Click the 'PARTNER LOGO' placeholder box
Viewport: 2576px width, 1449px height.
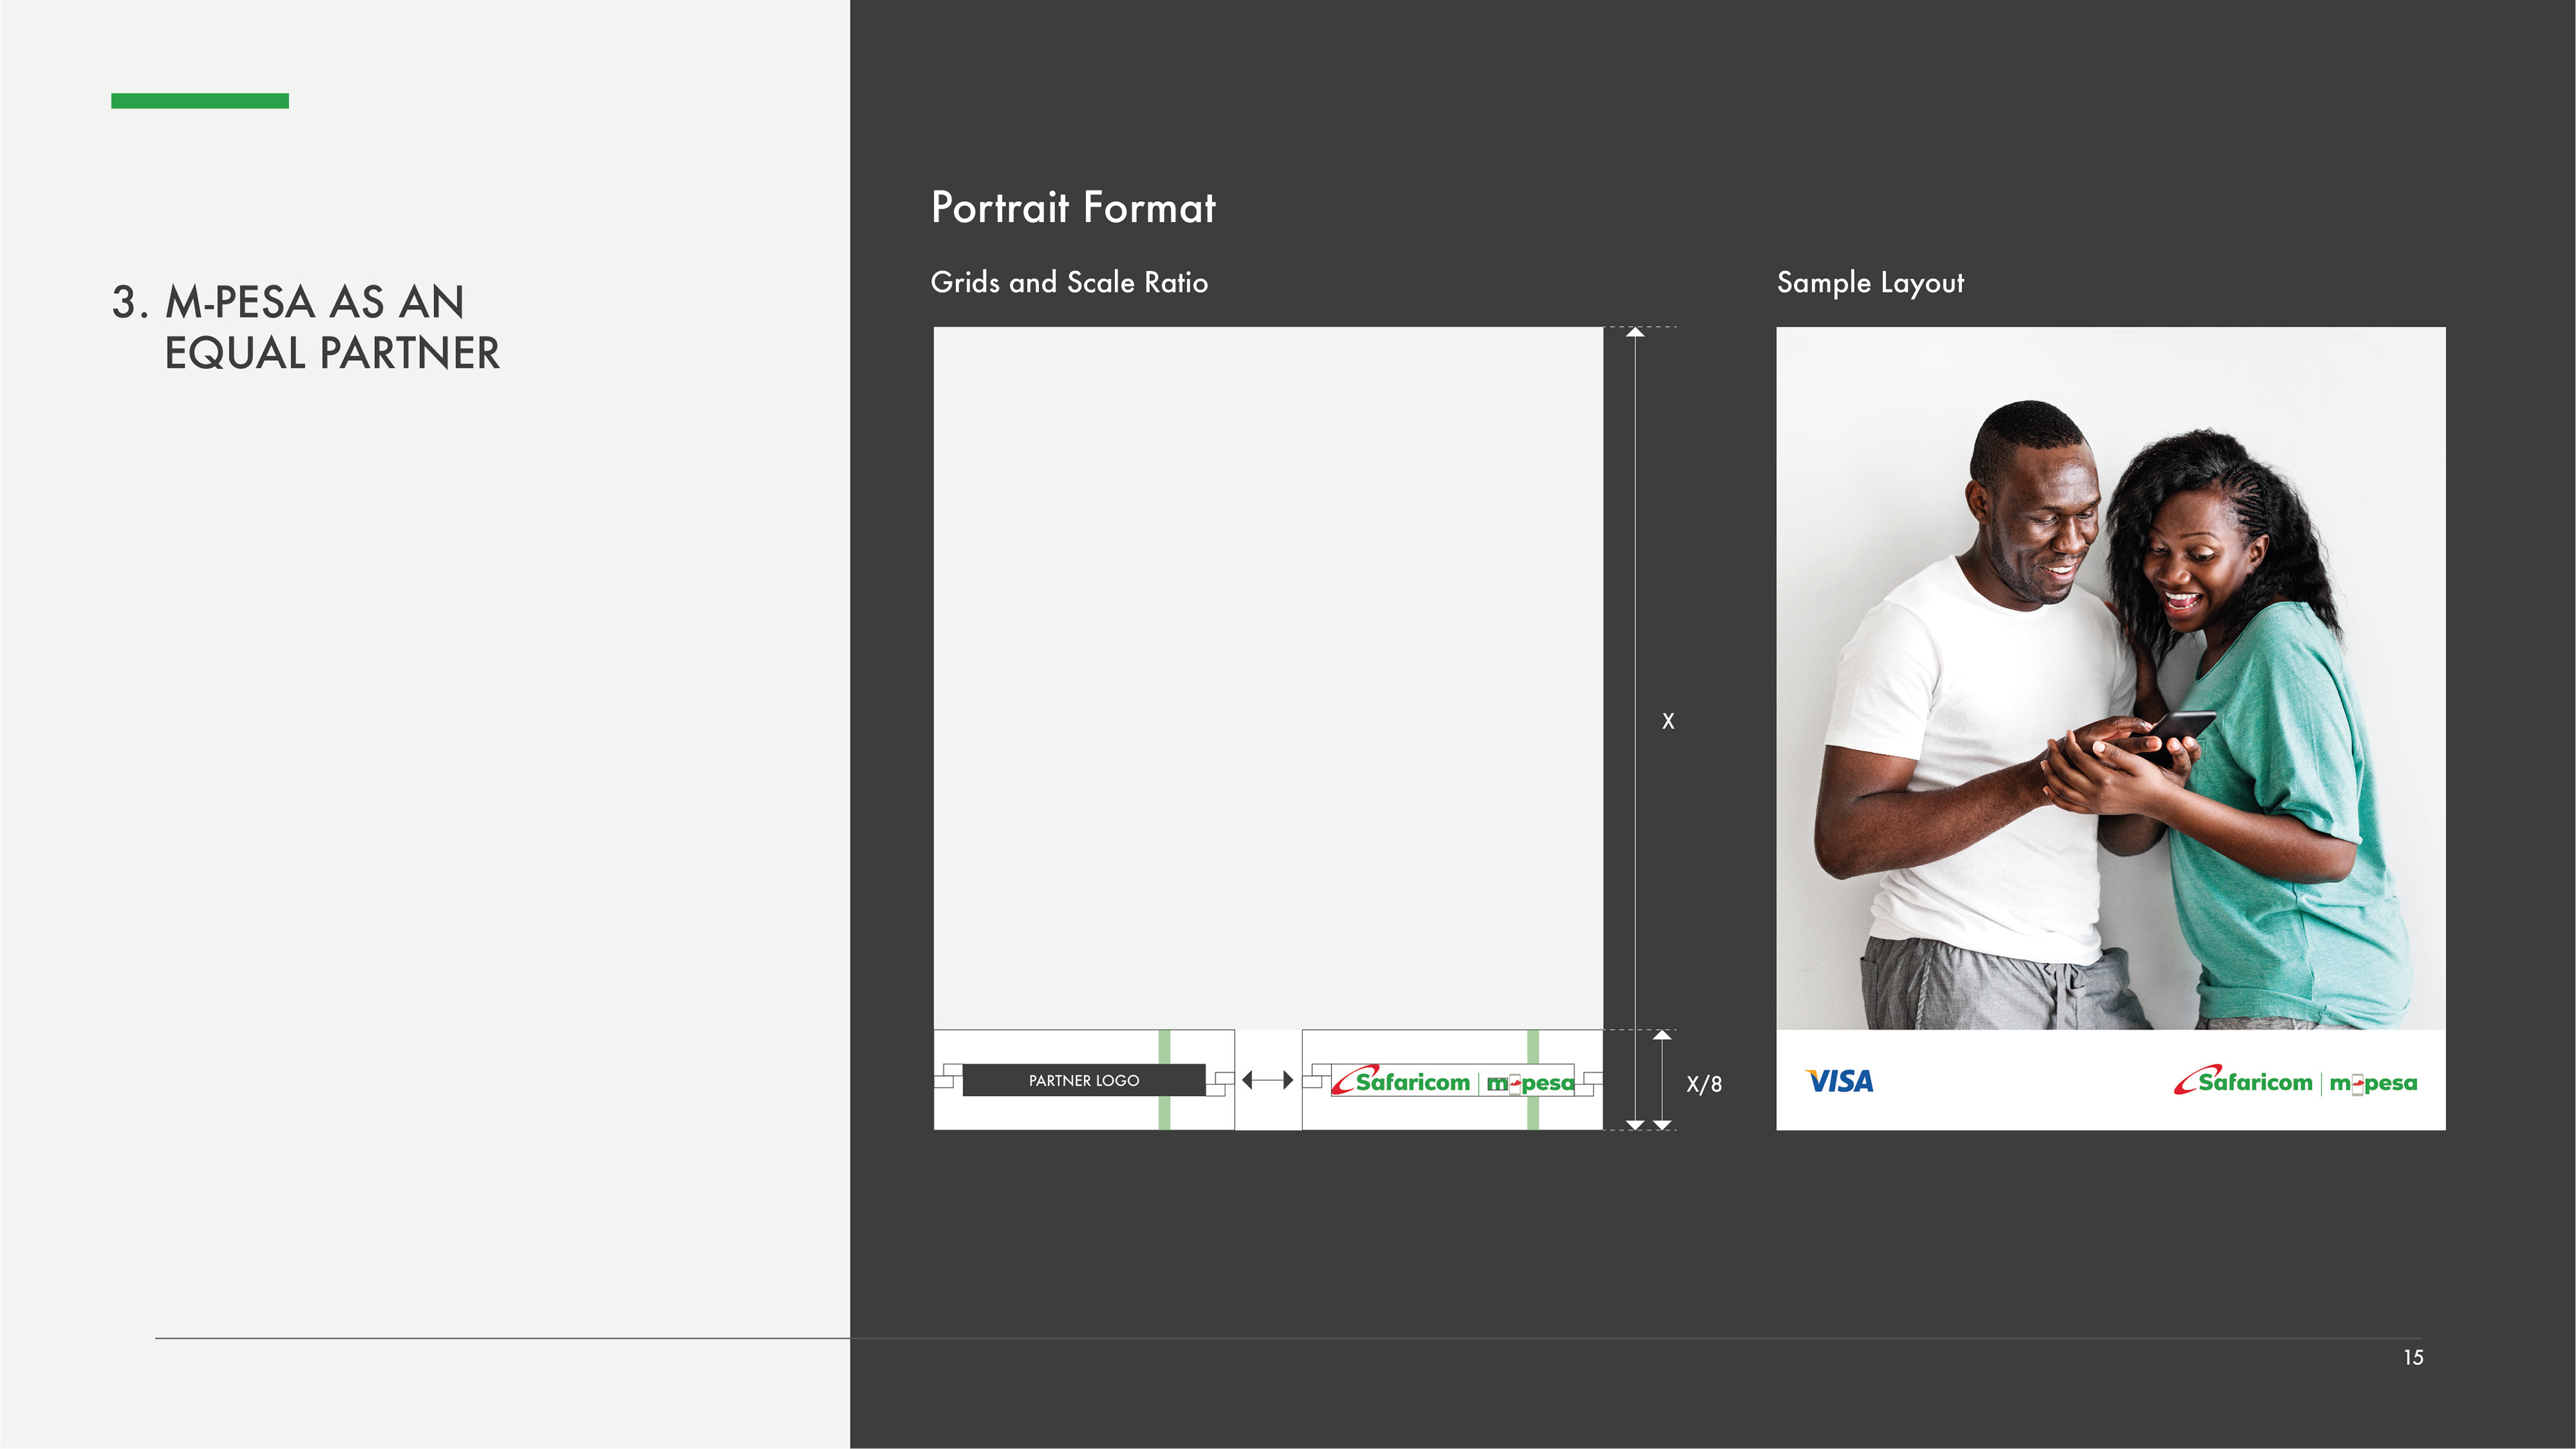point(1084,1080)
